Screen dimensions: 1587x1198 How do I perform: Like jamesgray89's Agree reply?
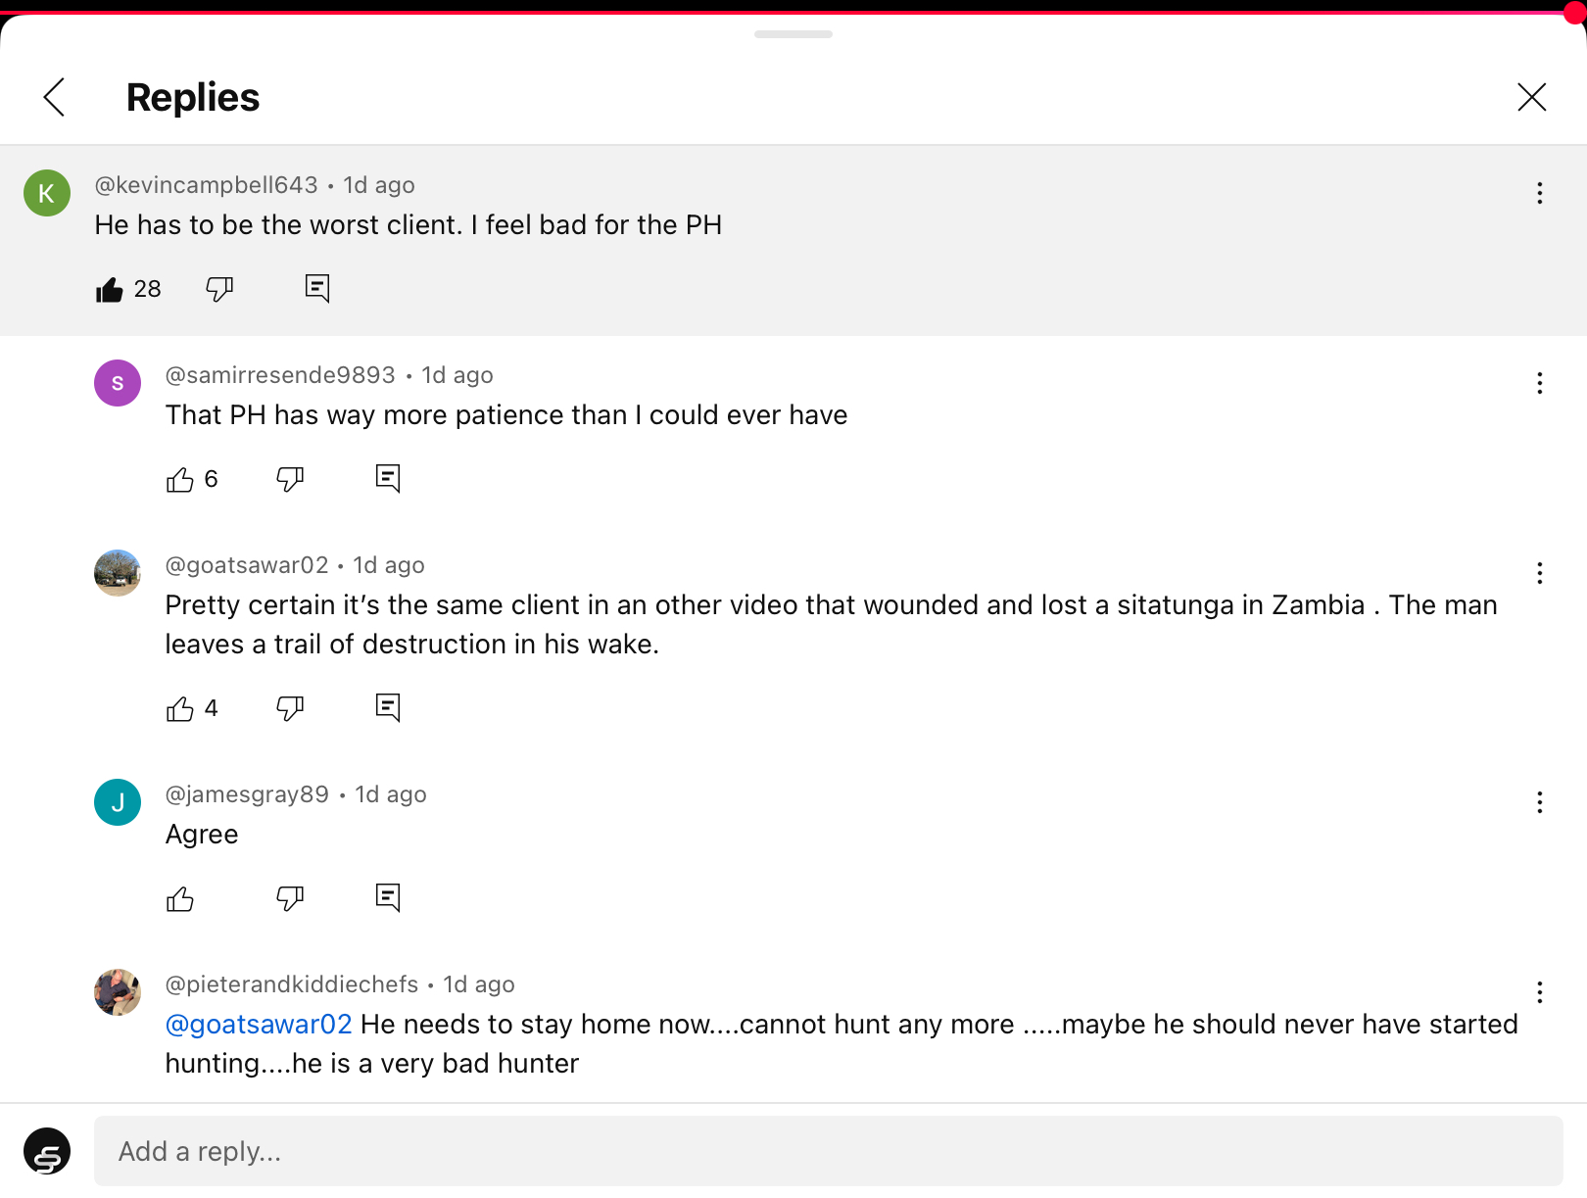180,898
